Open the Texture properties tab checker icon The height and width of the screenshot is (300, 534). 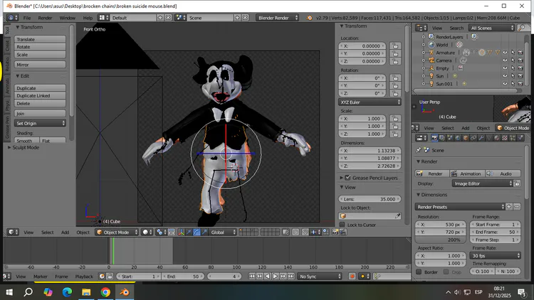pyautogui.click(x=505, y=138)
